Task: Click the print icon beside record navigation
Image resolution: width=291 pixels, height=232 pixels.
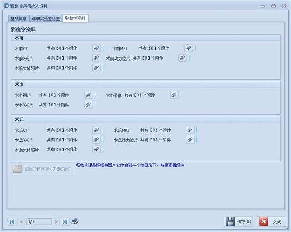Action: 75,221
